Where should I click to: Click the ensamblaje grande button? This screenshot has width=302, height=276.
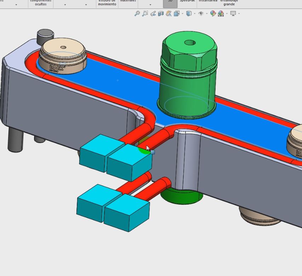229,3
